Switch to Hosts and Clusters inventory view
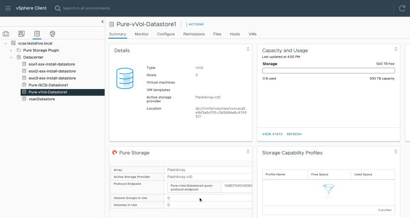The height and width of the screenshot is (218, 410). (6, 34)
